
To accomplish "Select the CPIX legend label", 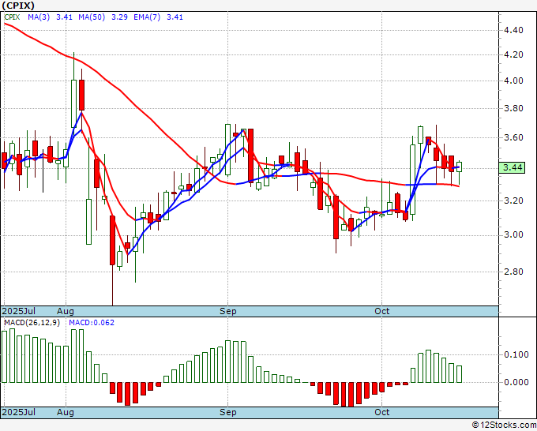I will (12, 17).
